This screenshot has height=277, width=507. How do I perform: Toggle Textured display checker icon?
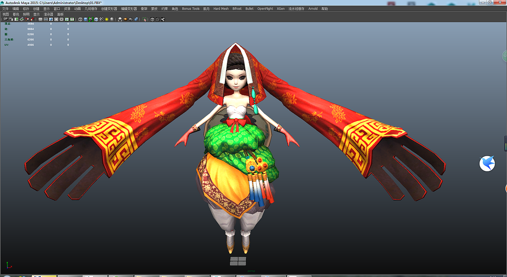click(x=101, y=19)
